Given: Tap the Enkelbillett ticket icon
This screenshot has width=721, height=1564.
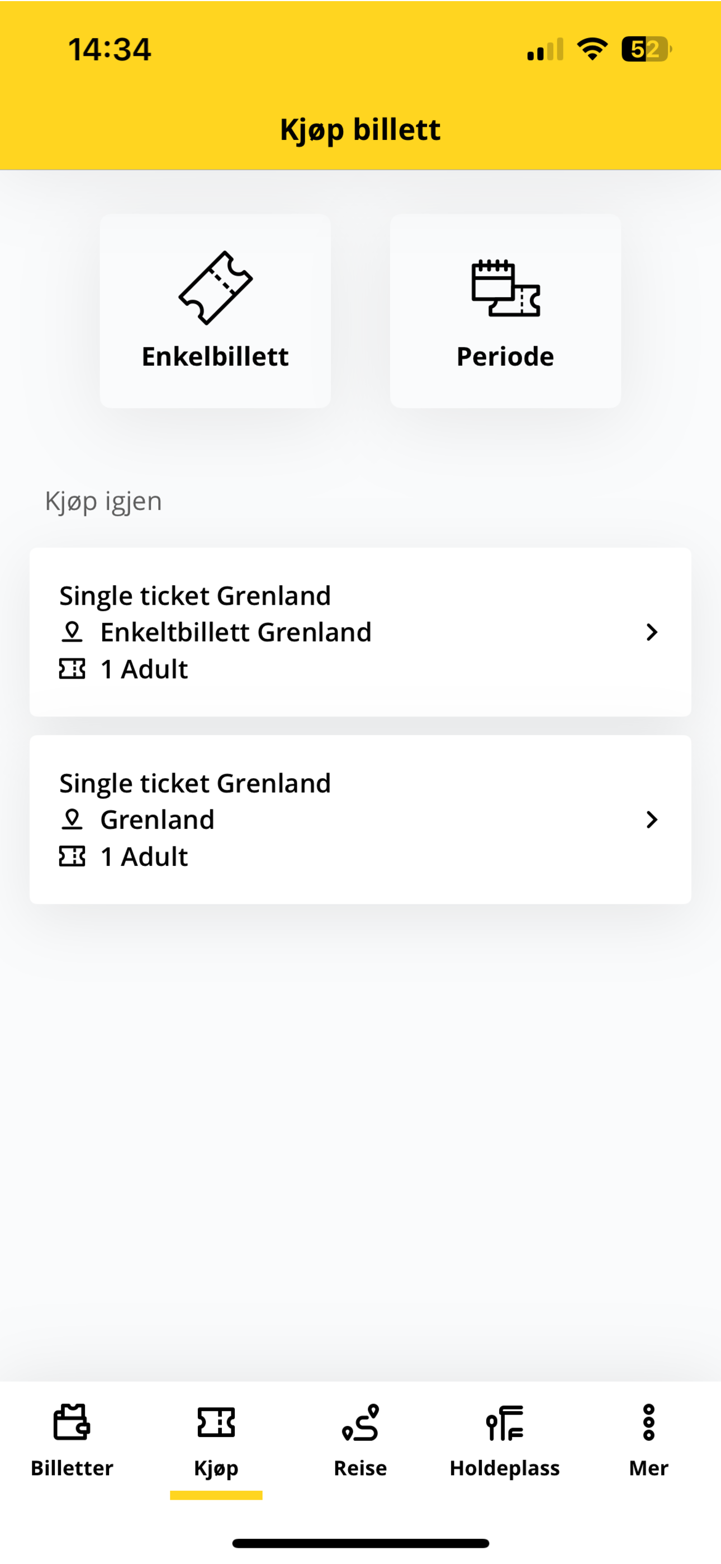Looking at the screenshot, I should click(x=215, y=288).
